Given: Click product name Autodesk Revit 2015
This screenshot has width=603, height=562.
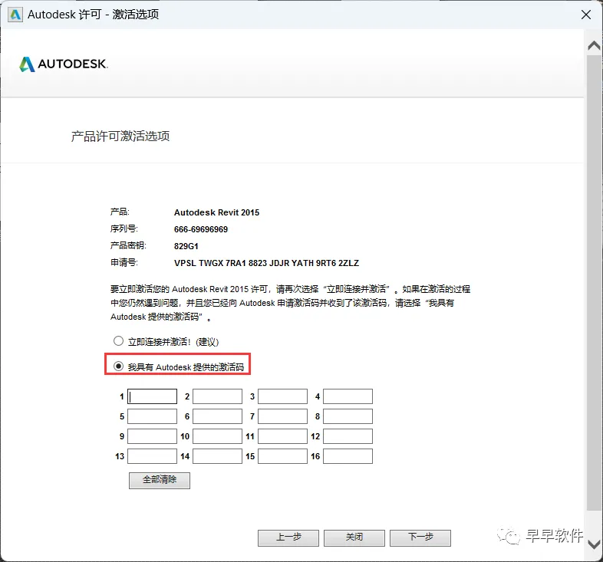Looking at the screenshot, I should [x=216, y=212].
